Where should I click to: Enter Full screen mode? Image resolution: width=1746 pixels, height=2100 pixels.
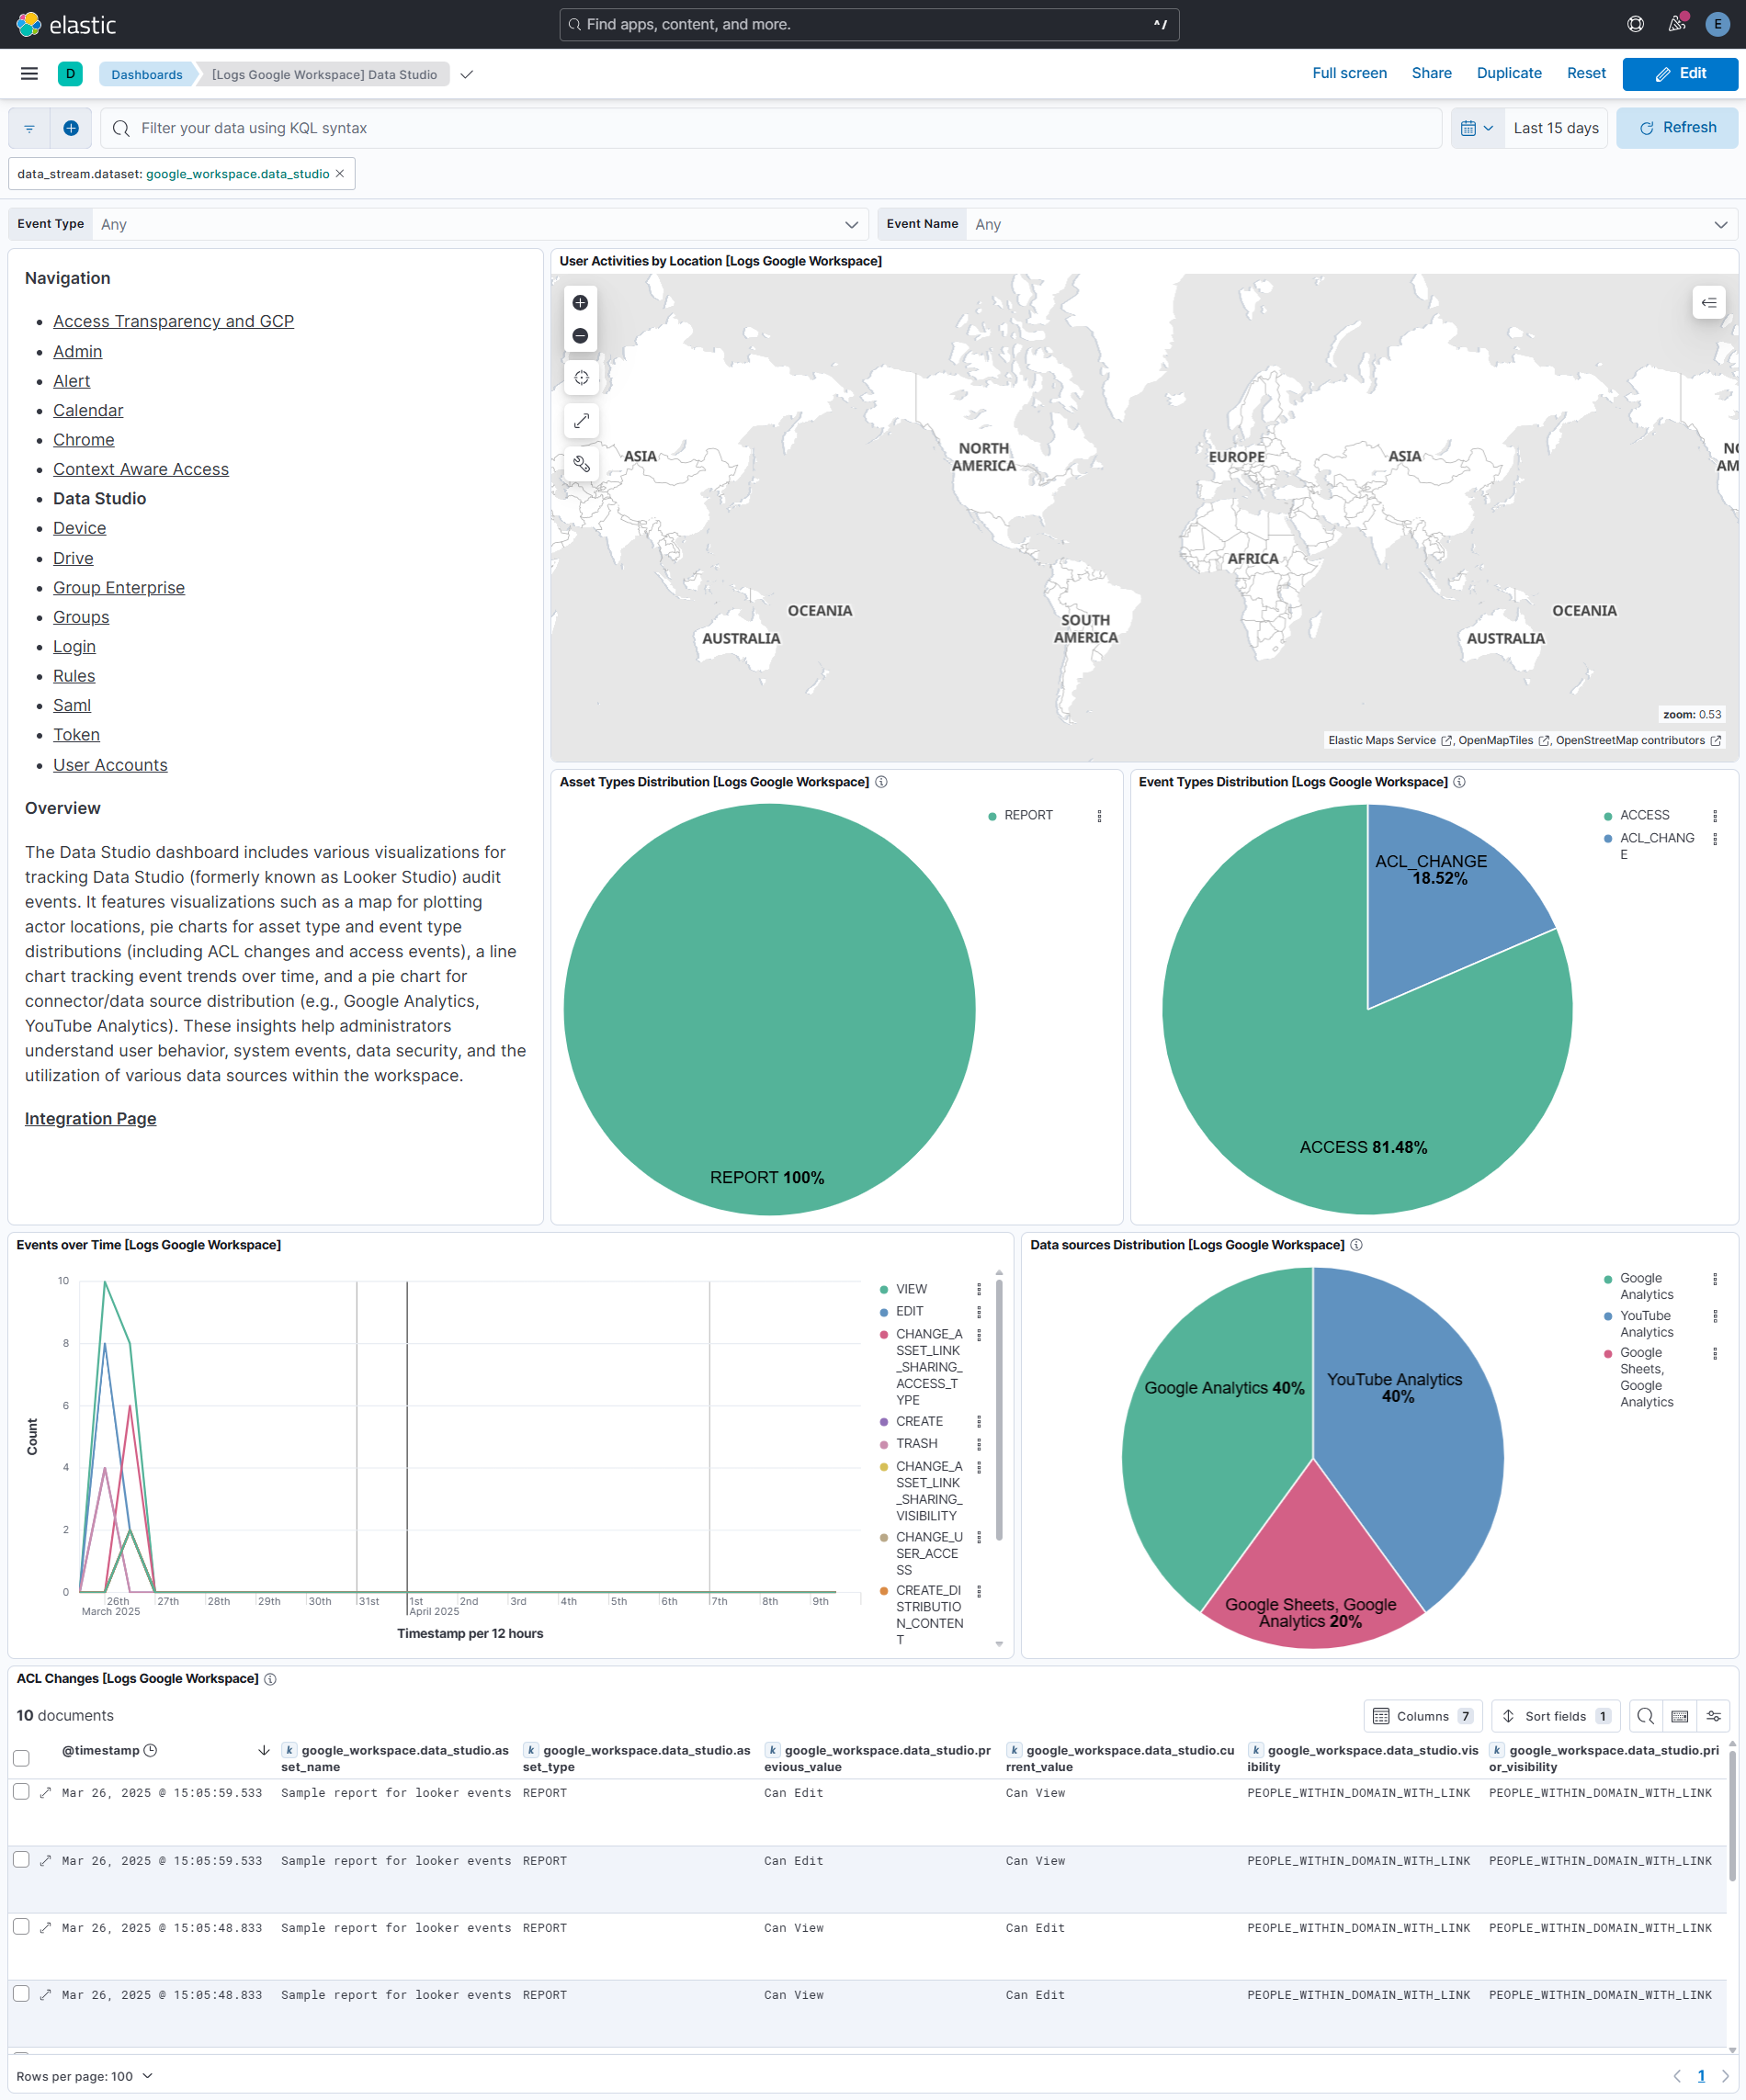[x=1349, y=73]
